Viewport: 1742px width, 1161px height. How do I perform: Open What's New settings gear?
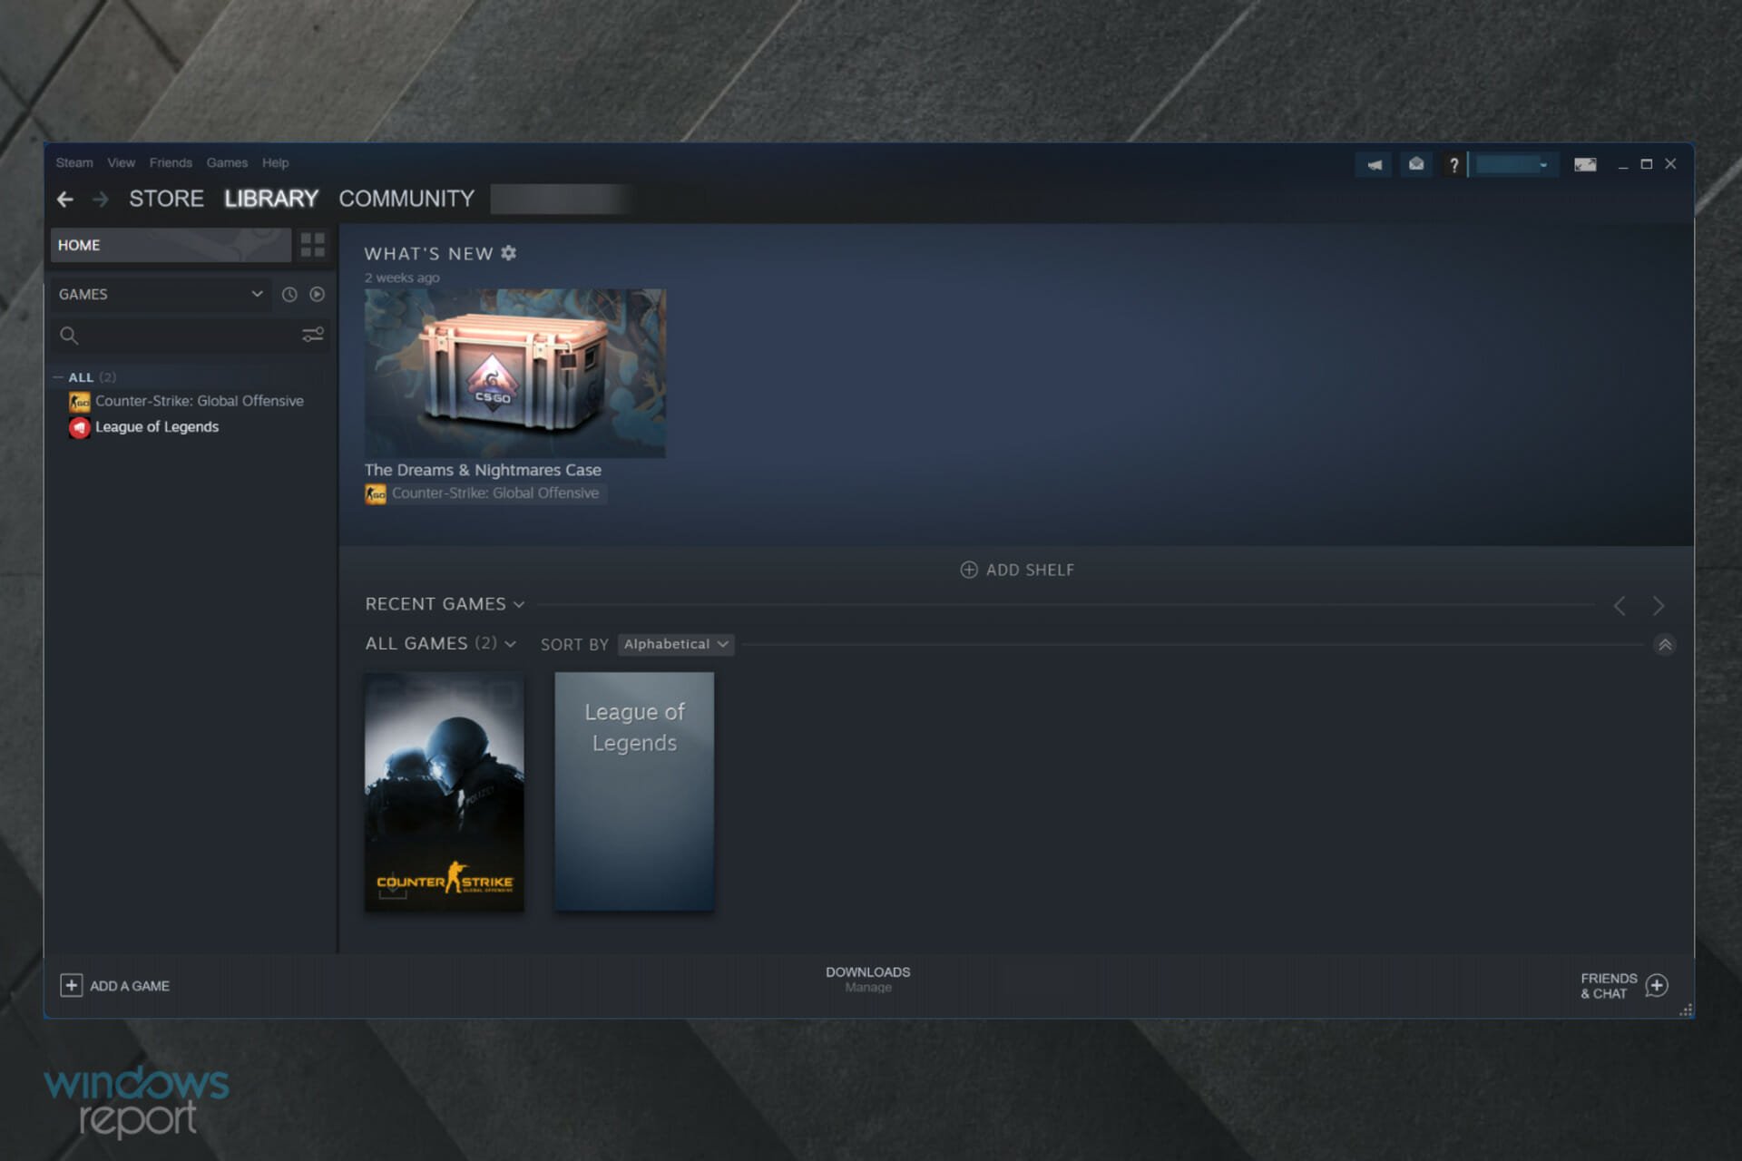click(x=509, y=253)
